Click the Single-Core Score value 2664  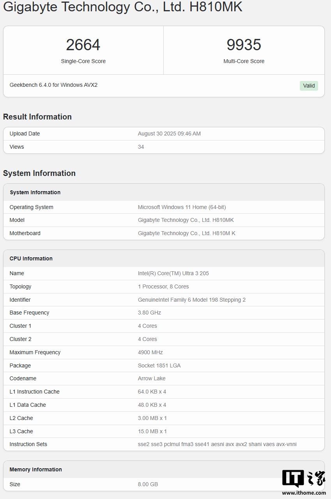pyautogui.click(x=83, y=45)
